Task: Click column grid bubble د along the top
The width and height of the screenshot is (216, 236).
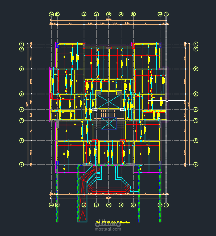Action: [x=121, y=14]
